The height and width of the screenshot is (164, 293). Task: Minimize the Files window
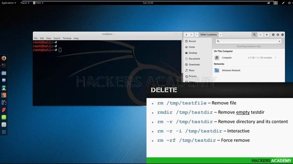273,35
